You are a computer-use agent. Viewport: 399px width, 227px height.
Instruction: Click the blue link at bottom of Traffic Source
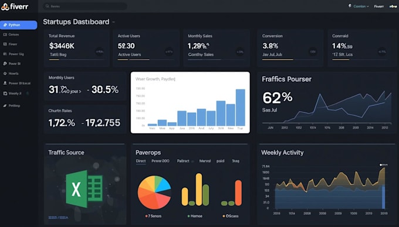coord(58,218)
